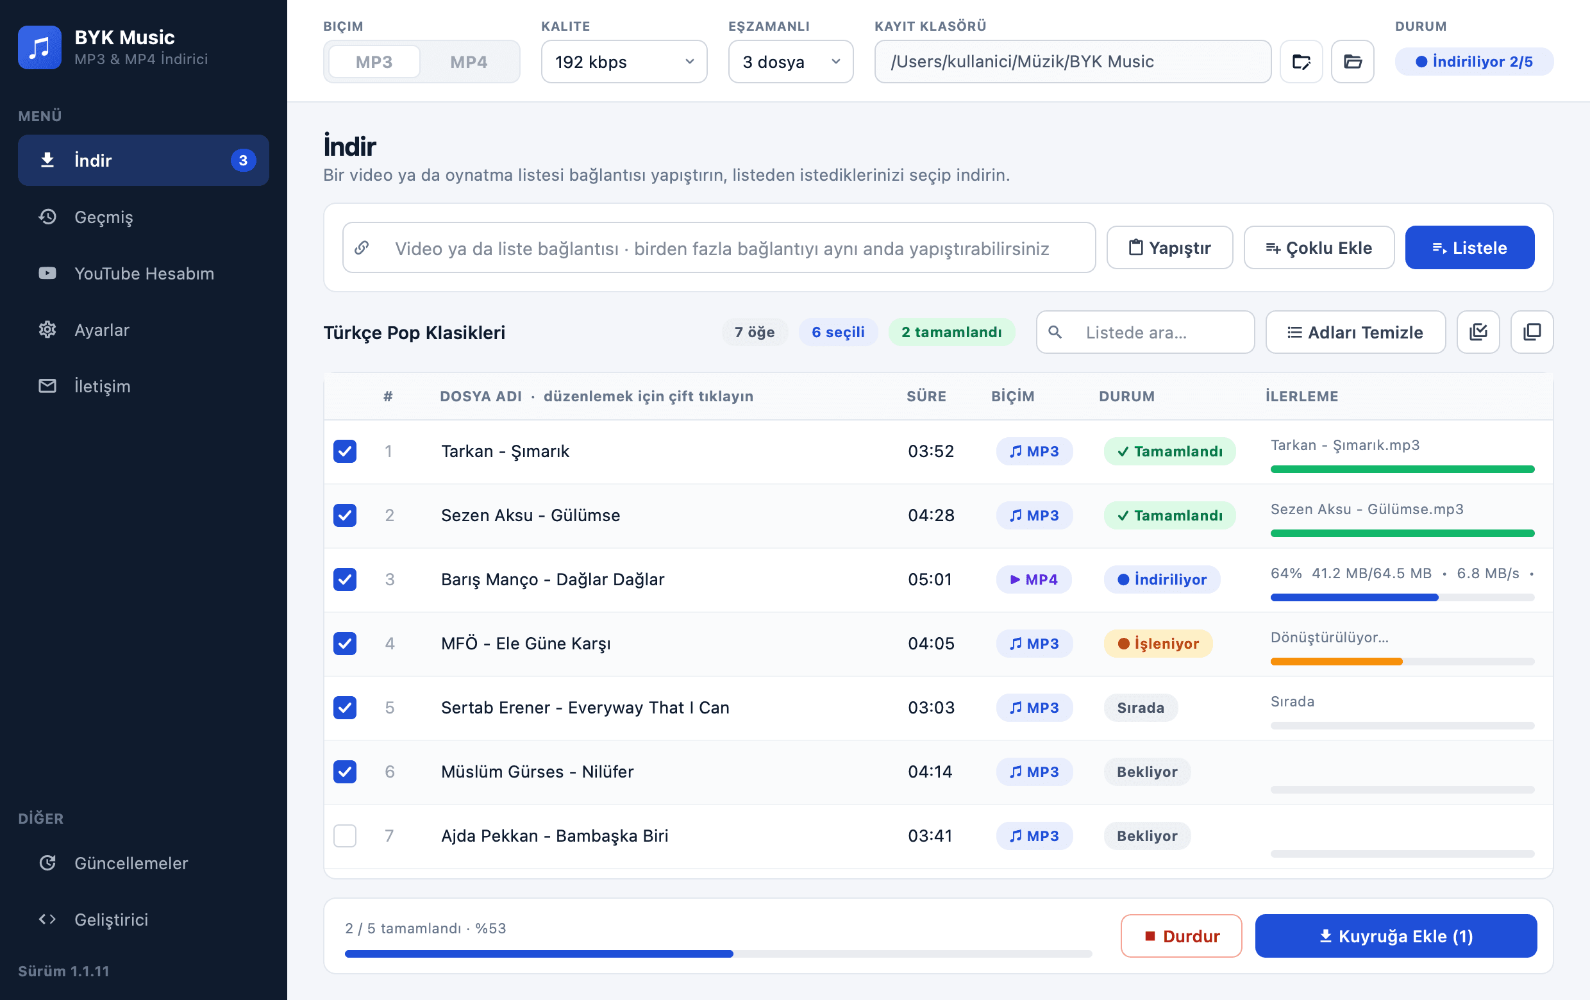
Task: Switch format to MP4
Action: tap(469, 62)
